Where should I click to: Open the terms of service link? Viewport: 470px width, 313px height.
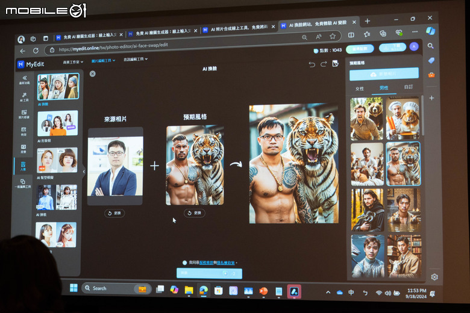[x=206, y=262]
